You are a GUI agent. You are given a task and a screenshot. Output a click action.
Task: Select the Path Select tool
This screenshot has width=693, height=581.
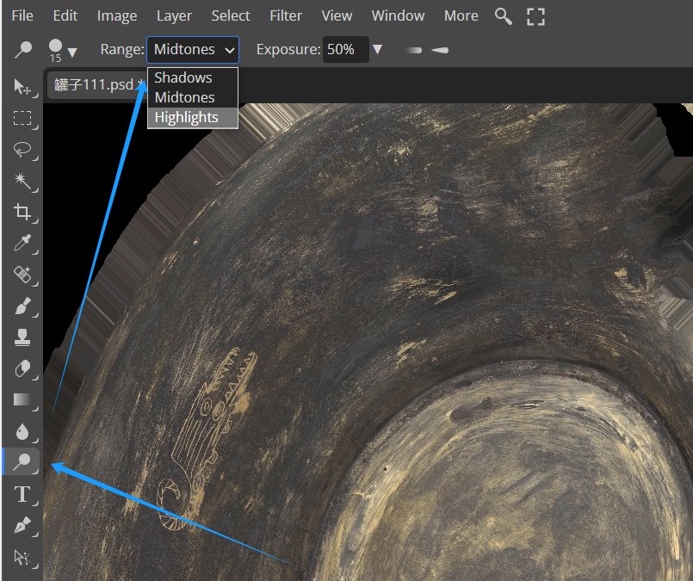[22, 557]
